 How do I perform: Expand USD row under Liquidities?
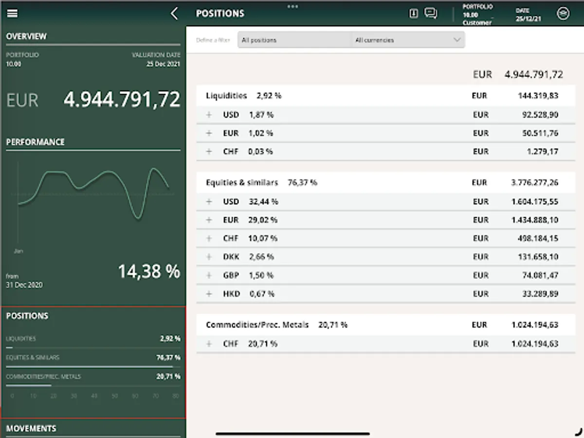pos(209,115)
